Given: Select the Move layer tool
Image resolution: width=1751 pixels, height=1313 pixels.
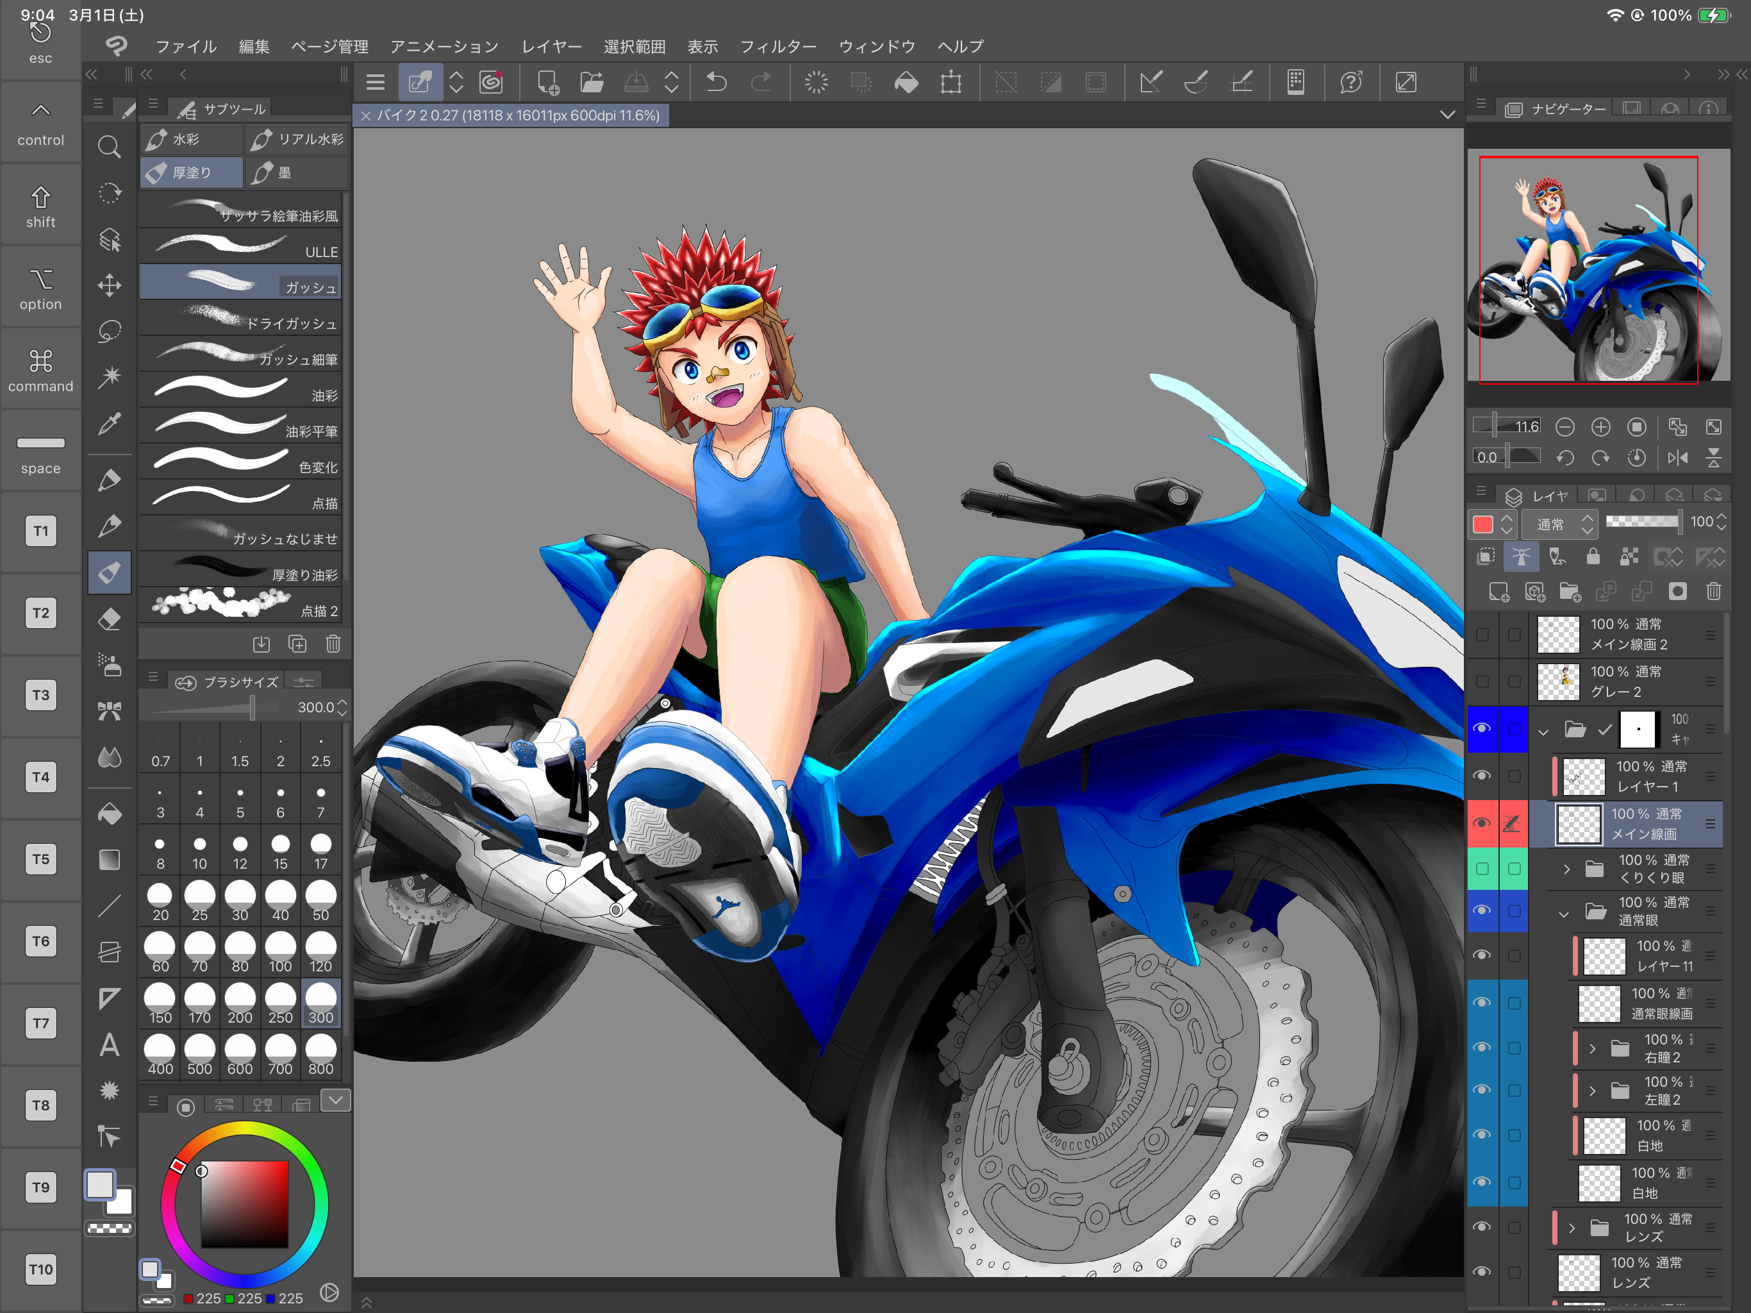Looking at the screenshot, I should point(109,285).
